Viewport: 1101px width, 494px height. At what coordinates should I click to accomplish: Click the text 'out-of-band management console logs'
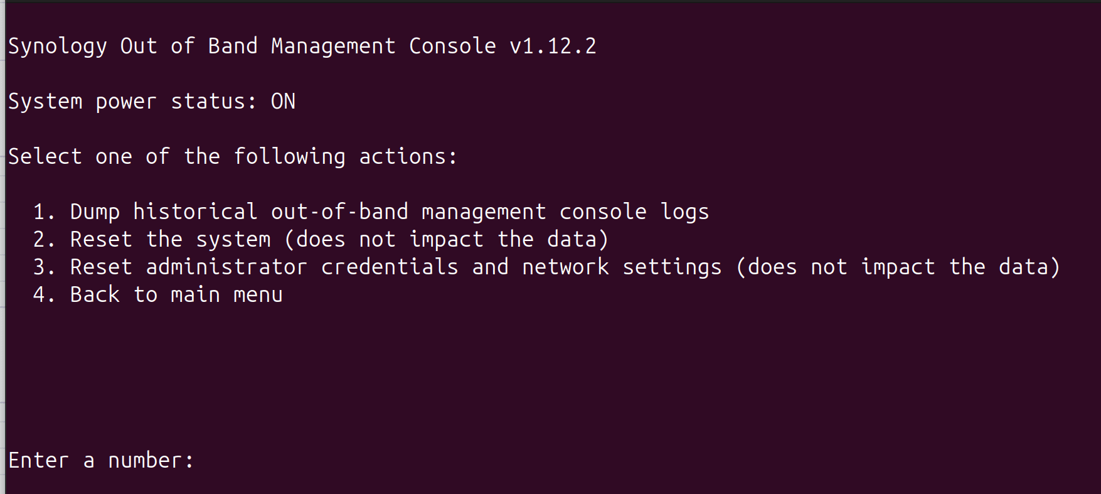490,212
